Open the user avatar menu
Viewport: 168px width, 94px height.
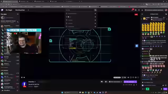[166, 10]
